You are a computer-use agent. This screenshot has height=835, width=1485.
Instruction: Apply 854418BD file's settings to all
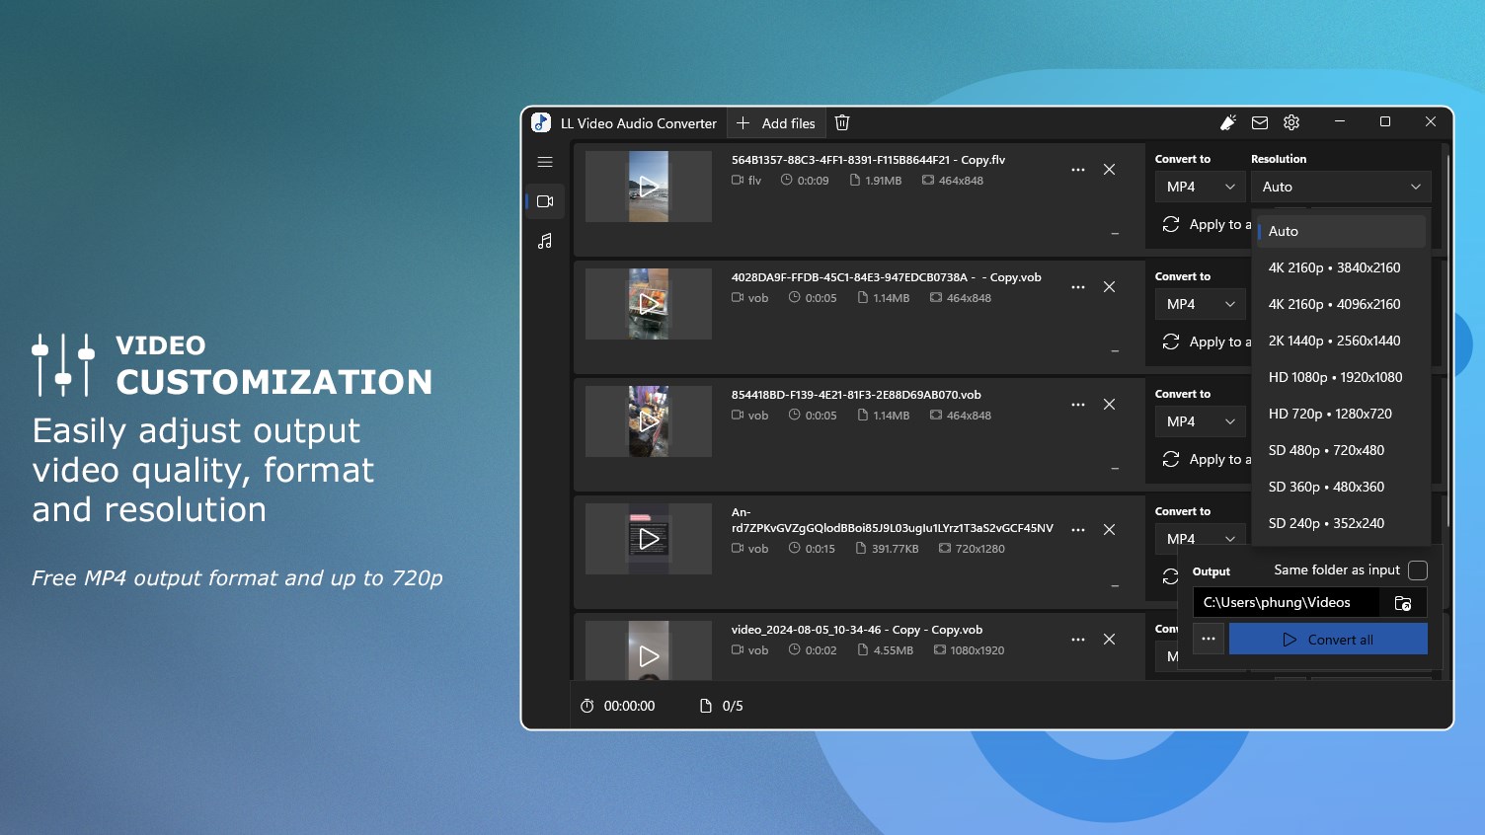pyautogui.click(x=1205, y=459)
